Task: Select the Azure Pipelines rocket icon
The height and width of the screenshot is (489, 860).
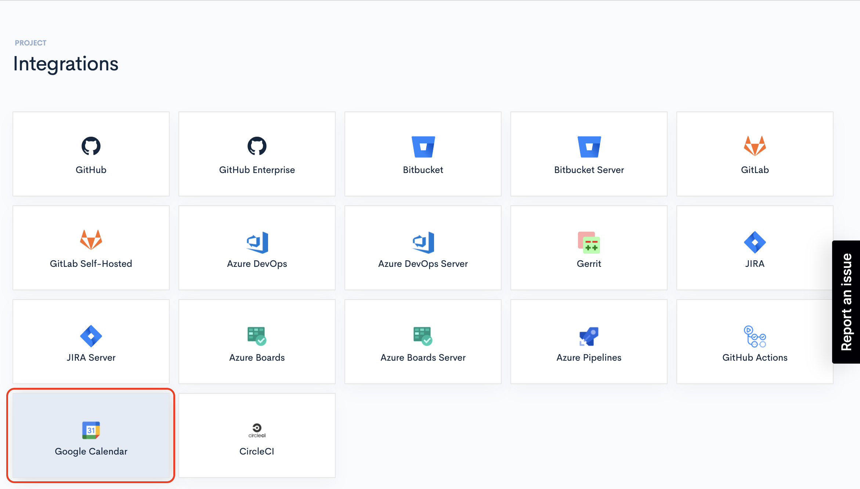Action: pyautogui.click(x=589, y=336)
